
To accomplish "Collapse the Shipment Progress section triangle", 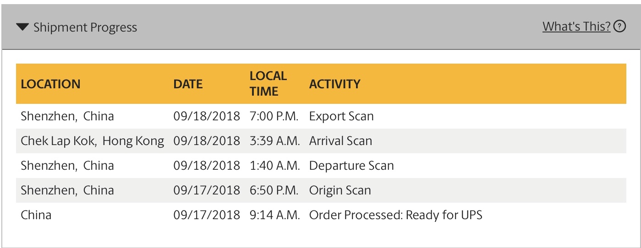I will point(22,27).
